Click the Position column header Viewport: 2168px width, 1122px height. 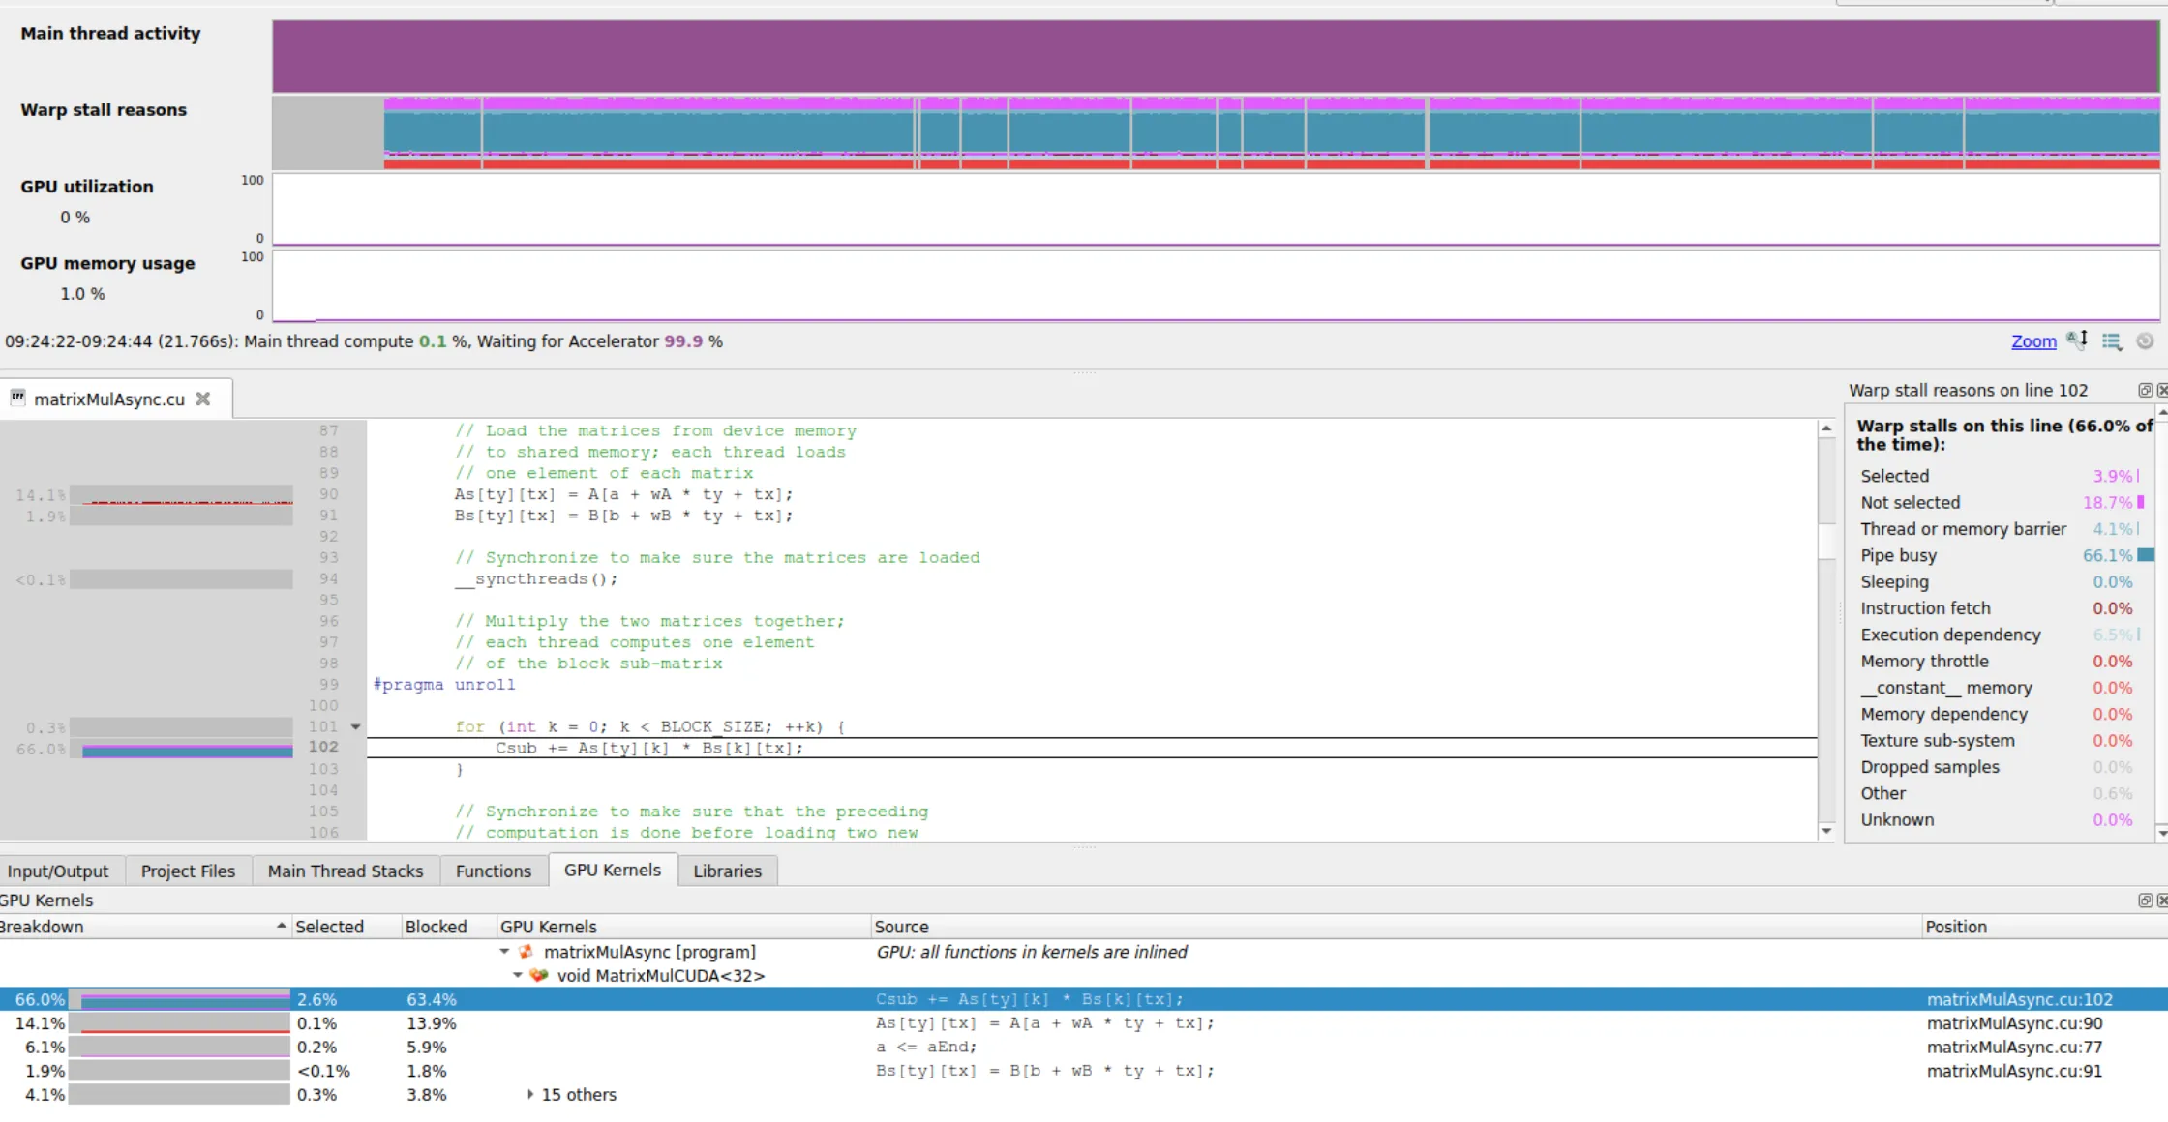[2044, 927]
